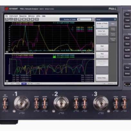Open the Stimulus menu

(x=31, y=16)
